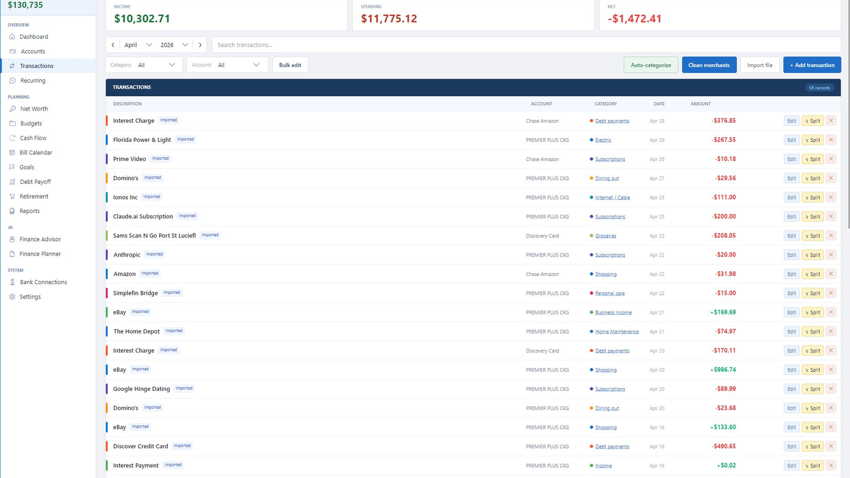The width and height of the screenshot is (850, 478).
Task: Change category Debt payments on Chase Amazon interest charge
Action: click(612, 121)
